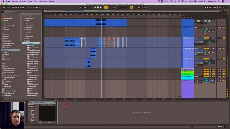230x129 pixels.
Task: Toggle Draw Mode pencil icon
Action: 205,8
